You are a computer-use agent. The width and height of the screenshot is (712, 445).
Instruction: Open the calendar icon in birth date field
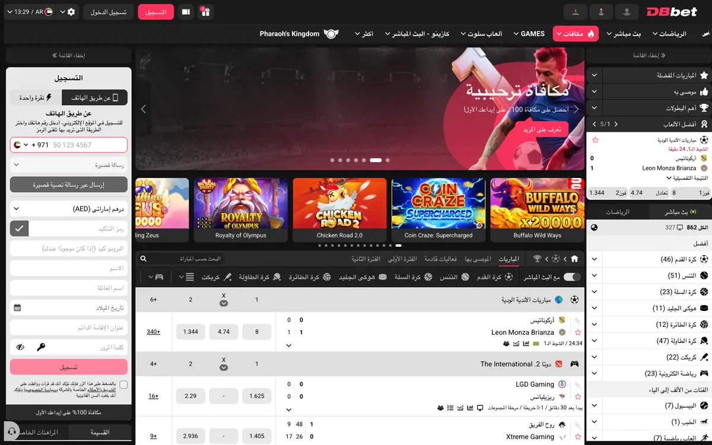tap(17, 307)
